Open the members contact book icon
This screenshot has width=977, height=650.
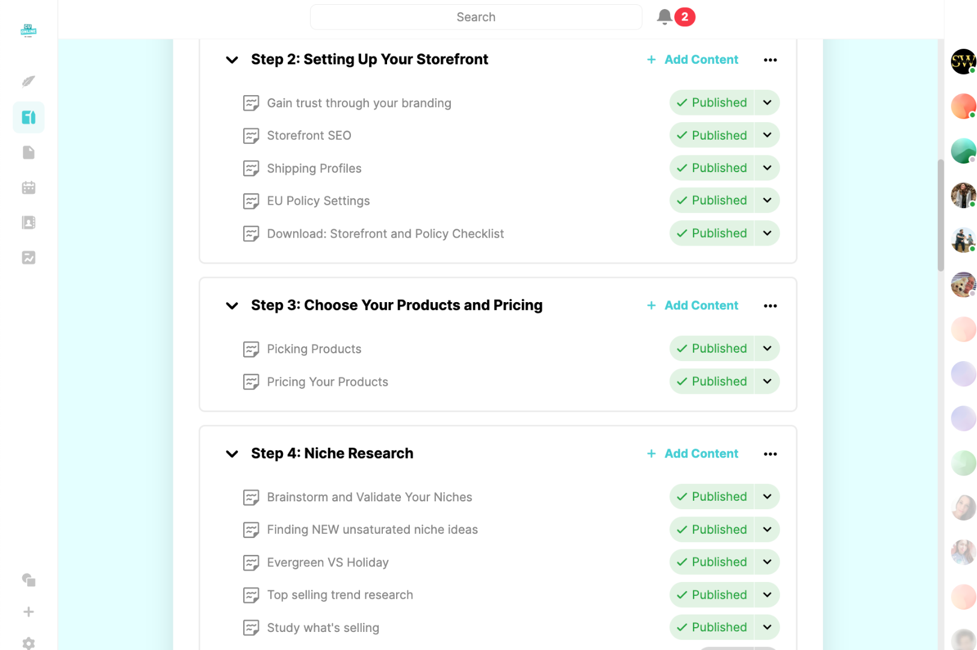pyautogui.click(x=28, y=223)
